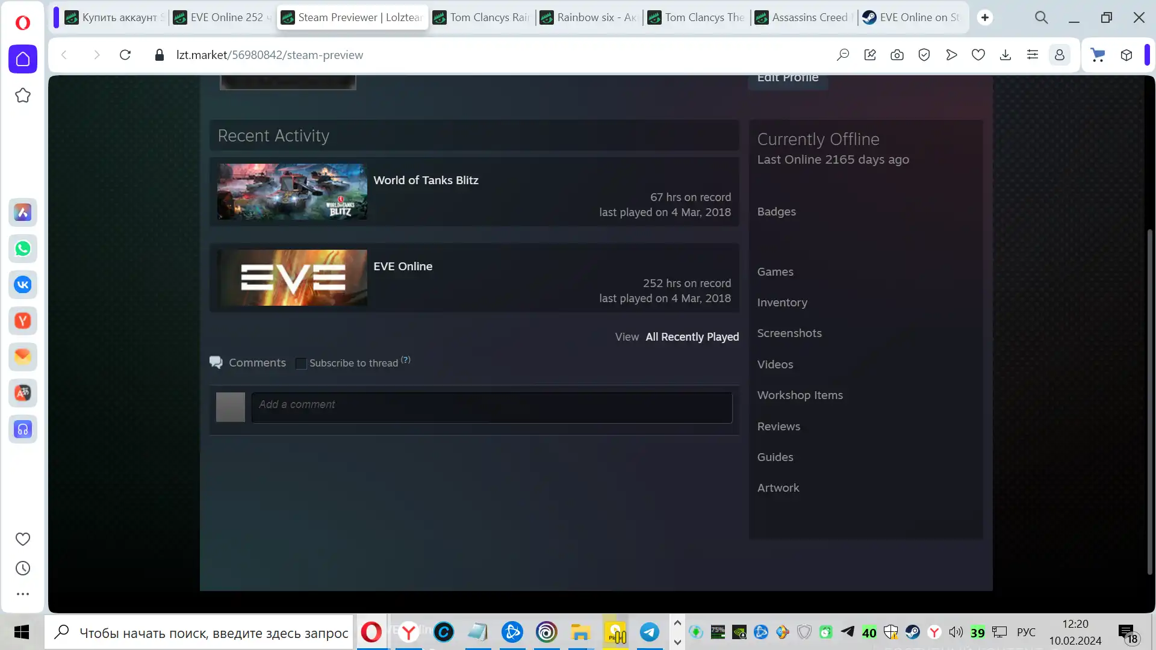The width and height of the screenshot is (1156, 650).
Task: Open Opera home start page icon
Action: (x=23, y=59)
